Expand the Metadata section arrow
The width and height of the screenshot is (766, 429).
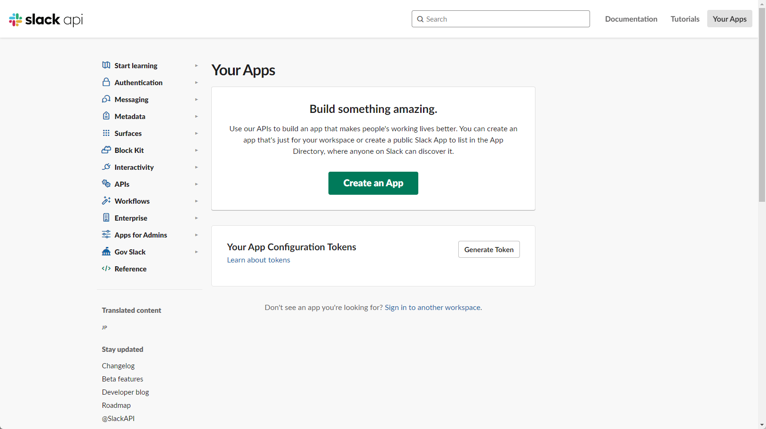[196, 116]
